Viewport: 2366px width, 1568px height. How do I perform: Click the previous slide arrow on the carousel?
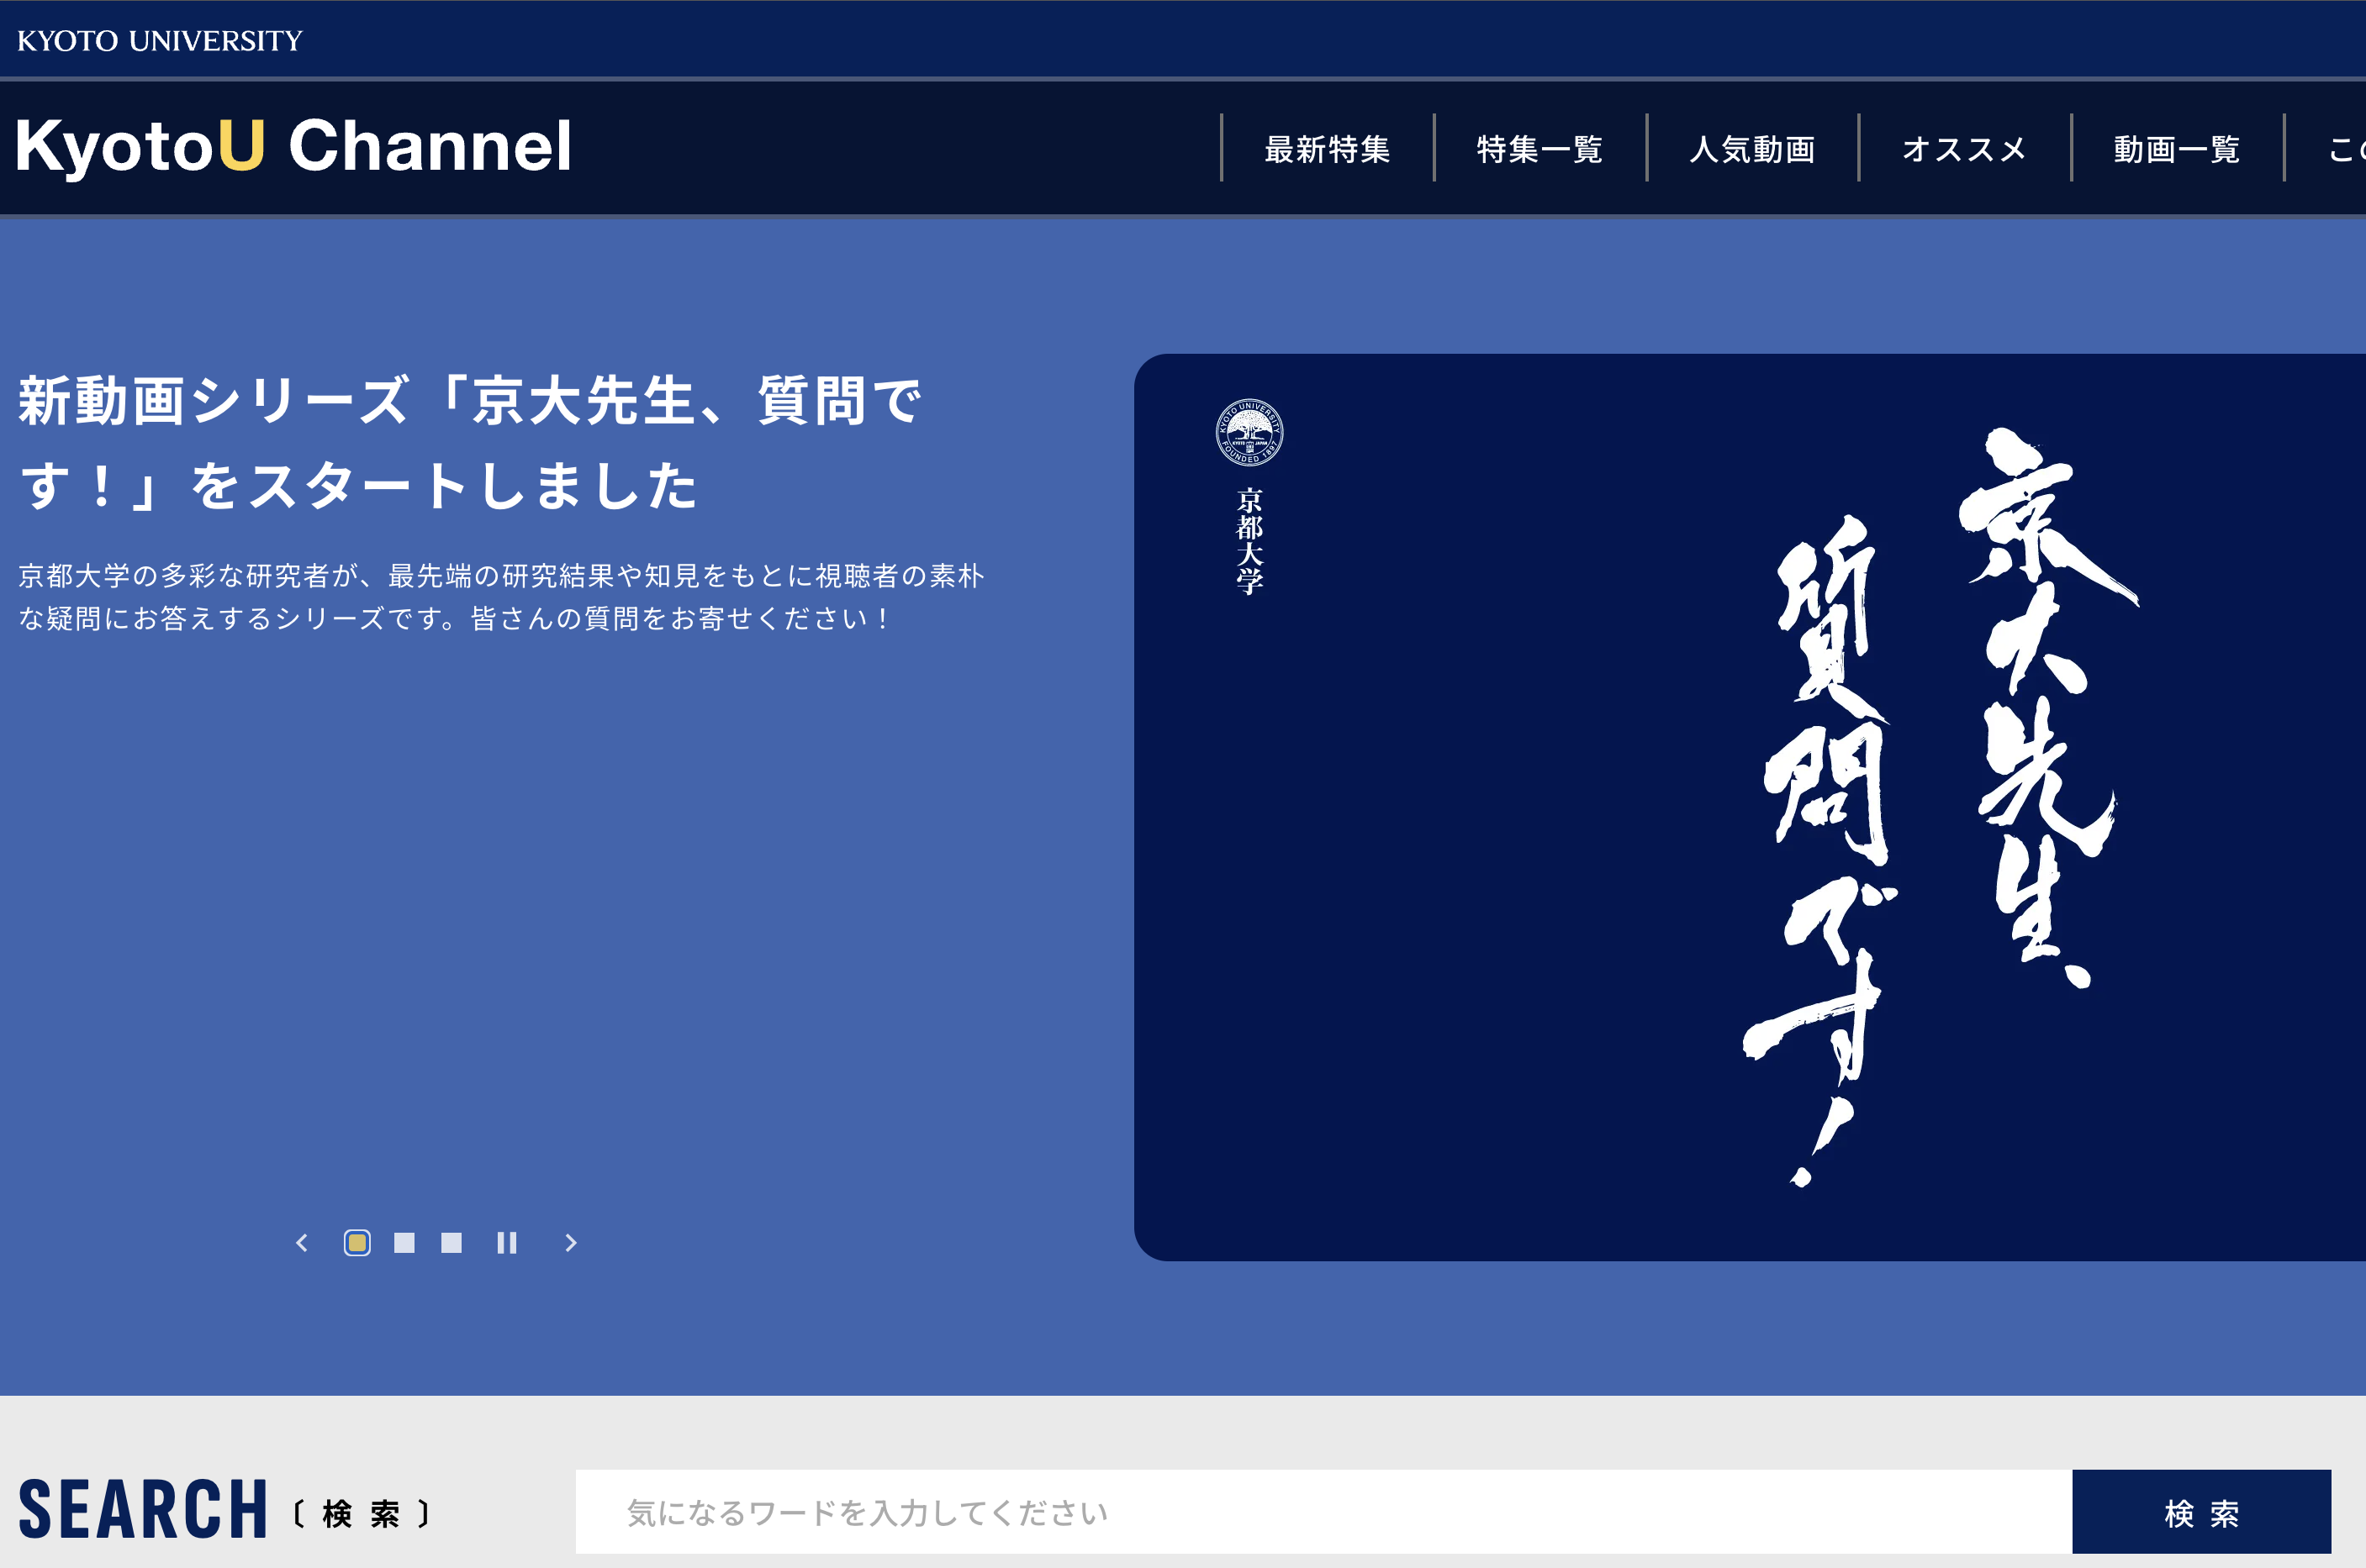click(x=302, y=1243)
